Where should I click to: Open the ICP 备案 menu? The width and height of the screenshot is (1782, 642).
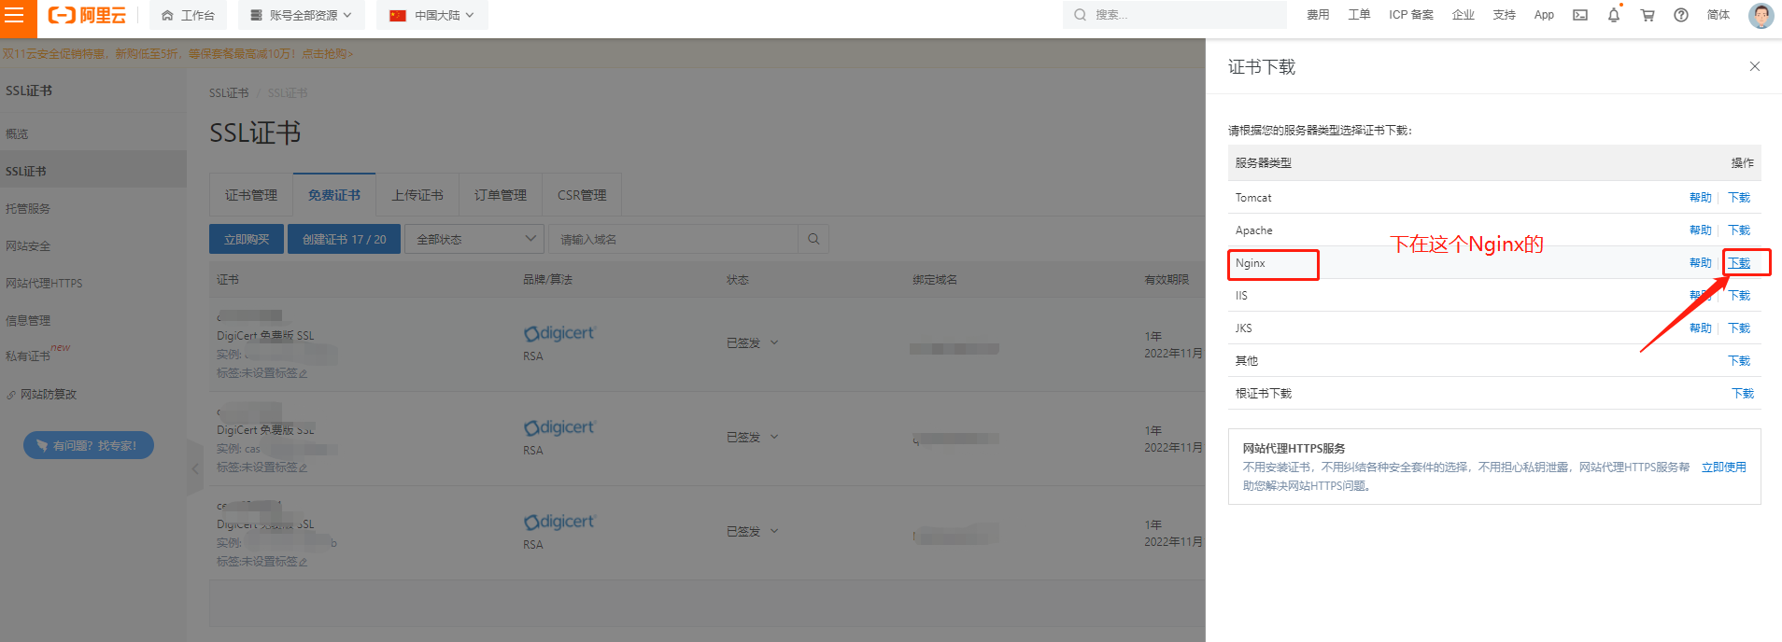1410,15
